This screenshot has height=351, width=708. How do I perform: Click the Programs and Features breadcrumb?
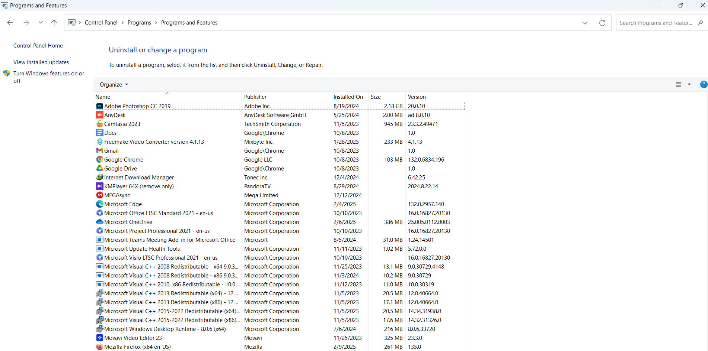pos(189,23)
